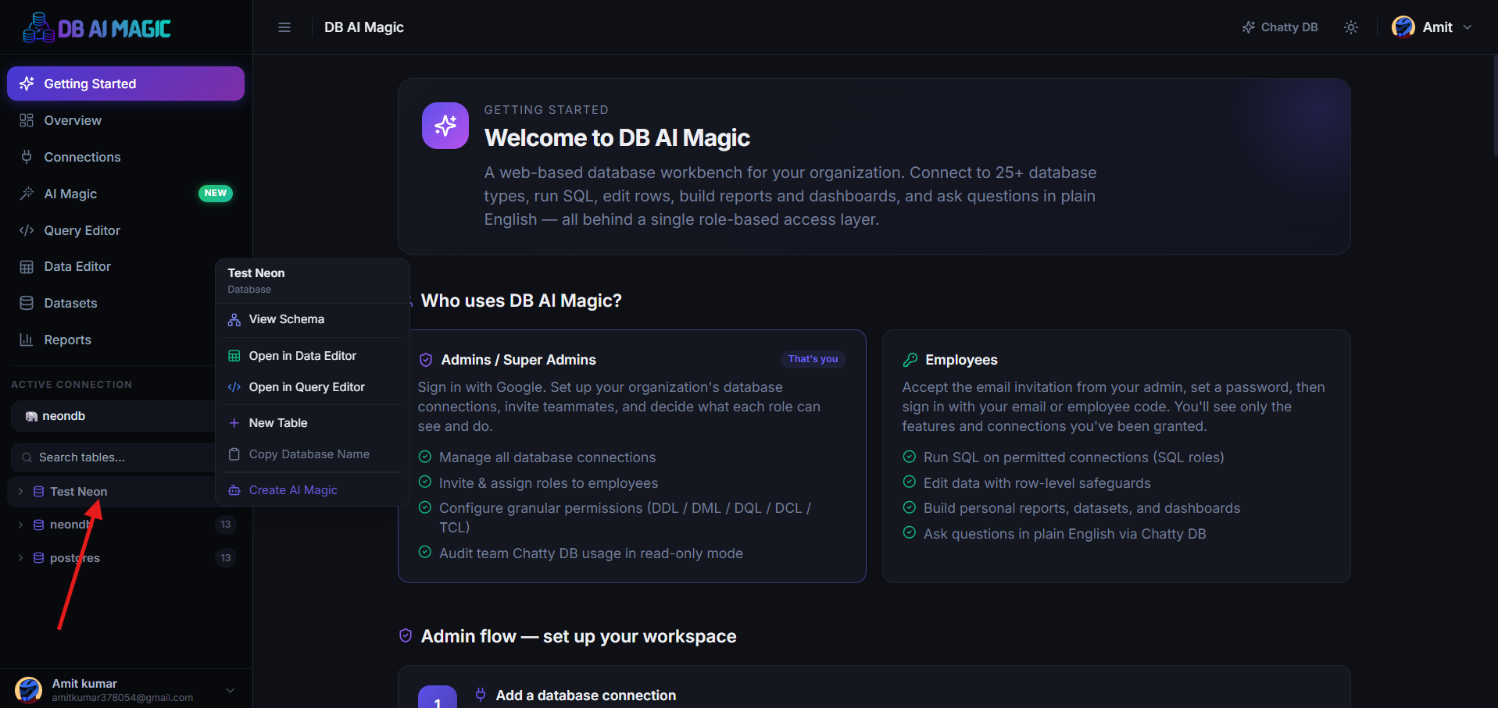Viewport: 1498px width, 708px height.
Task: Toggle the light/dark theme sun icon
Action: (1351, 27)
